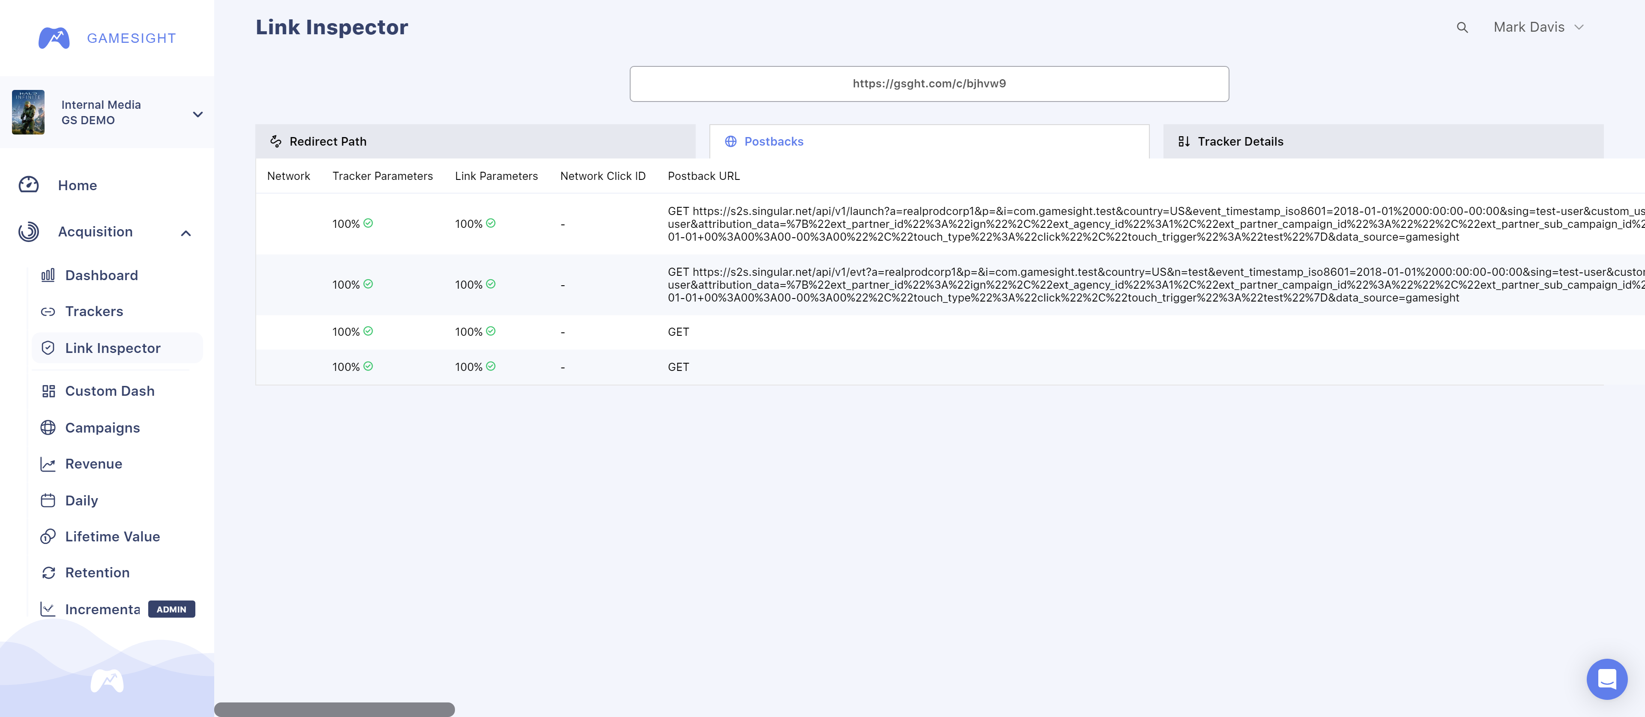Collapse the Acquisition section chevron
1645x717 pixels.
(x=186, y=233)
